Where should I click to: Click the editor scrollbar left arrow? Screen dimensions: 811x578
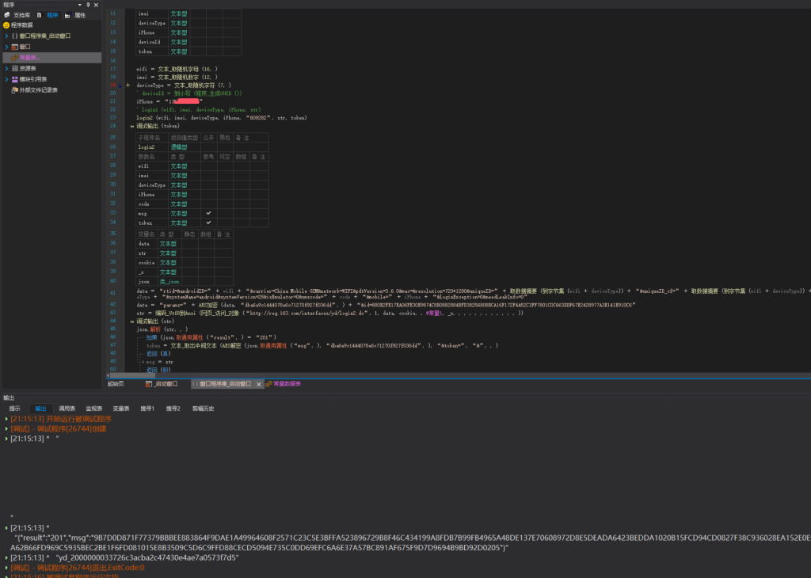click(x=108, y=376)
